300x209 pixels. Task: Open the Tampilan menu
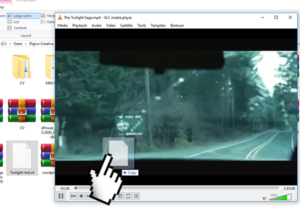click(x=158, y=25)
